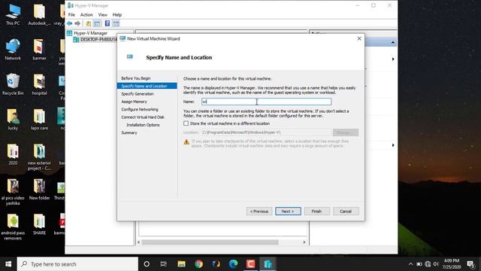Click the volume speaker icon in tray
This screenshot has height=271, width=481.
[x=436, y=264]
